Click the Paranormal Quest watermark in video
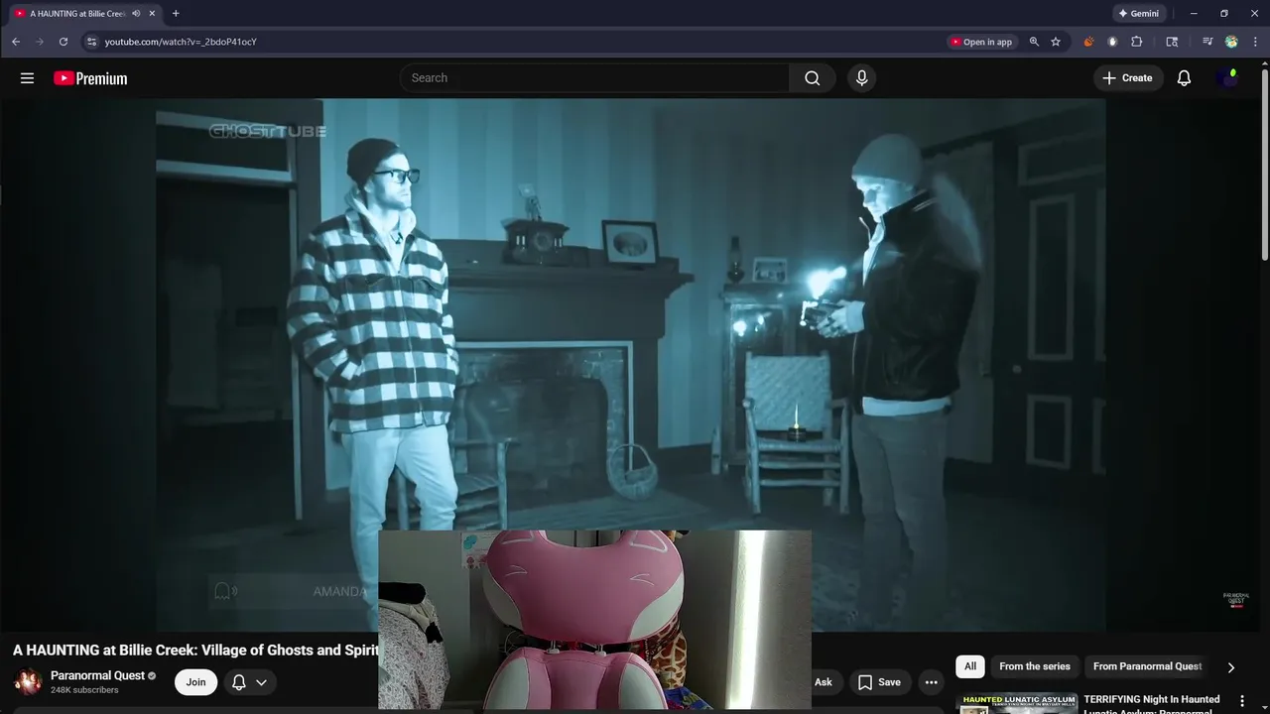1270x714 pixels. (1236, 599)
